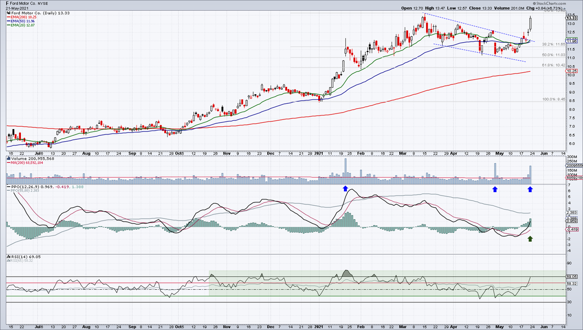The image size is (583, 330).
Task: Click the candlestick icon beside Ford Motor Co. (Daily)
Action: coord(9,13)
